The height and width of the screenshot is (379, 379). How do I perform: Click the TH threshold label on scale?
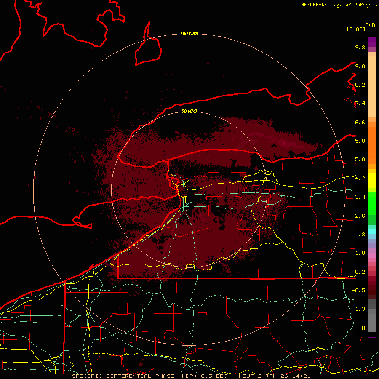362,328
